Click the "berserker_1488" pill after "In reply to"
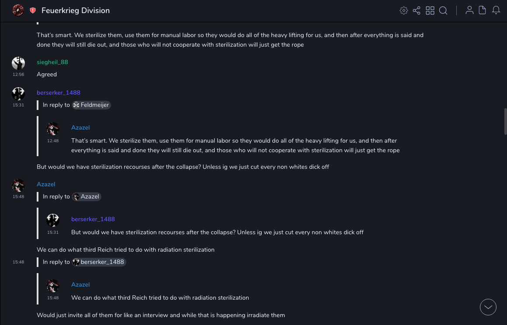This screenshot has width=507, height=325. [x=99, y=262]
